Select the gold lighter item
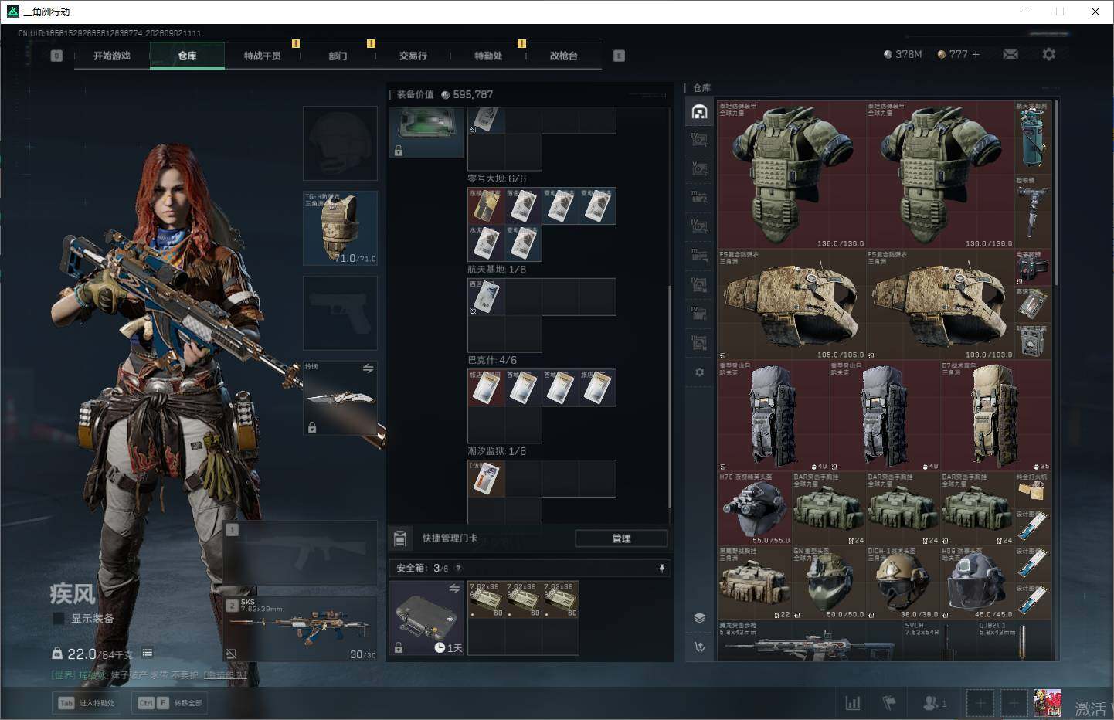This screenshot has width=1114, height=720. [x=1033, y=490]
